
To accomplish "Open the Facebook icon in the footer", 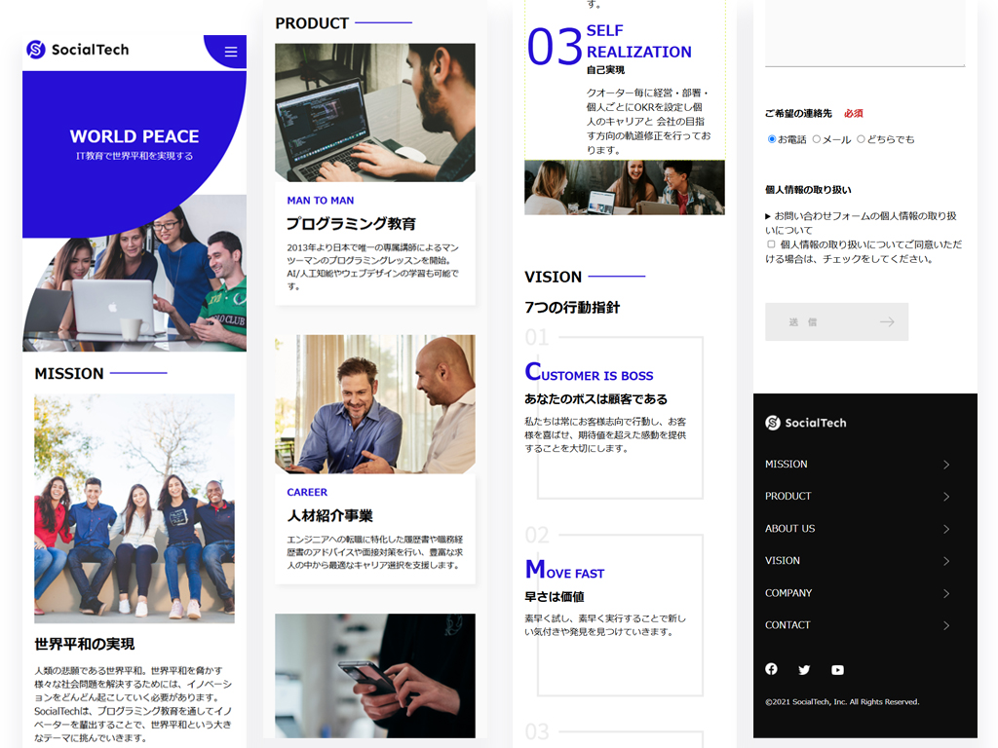I will pos(771,668).
